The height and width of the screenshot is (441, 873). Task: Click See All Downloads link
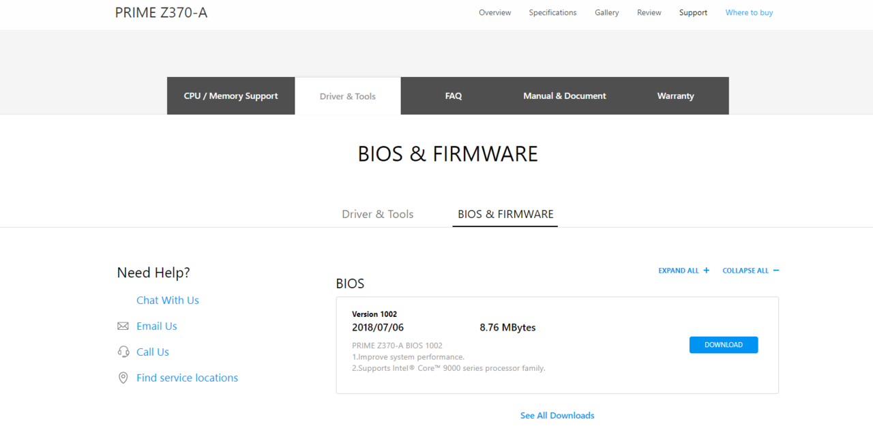(557, 415)
